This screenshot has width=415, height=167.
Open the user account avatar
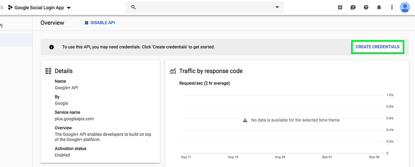coord(405,7)
